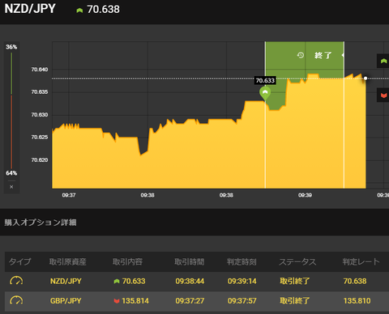Click the green High arrow button

click(383, 61)
